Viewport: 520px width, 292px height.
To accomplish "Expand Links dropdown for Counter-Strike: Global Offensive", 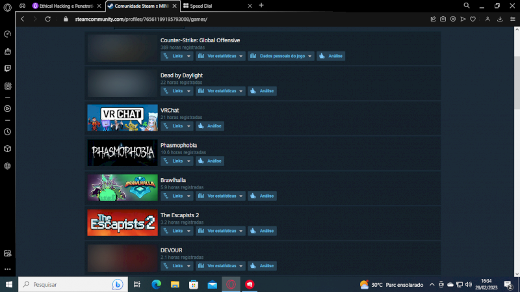I will pyautogui.click(x=177, y=56).
